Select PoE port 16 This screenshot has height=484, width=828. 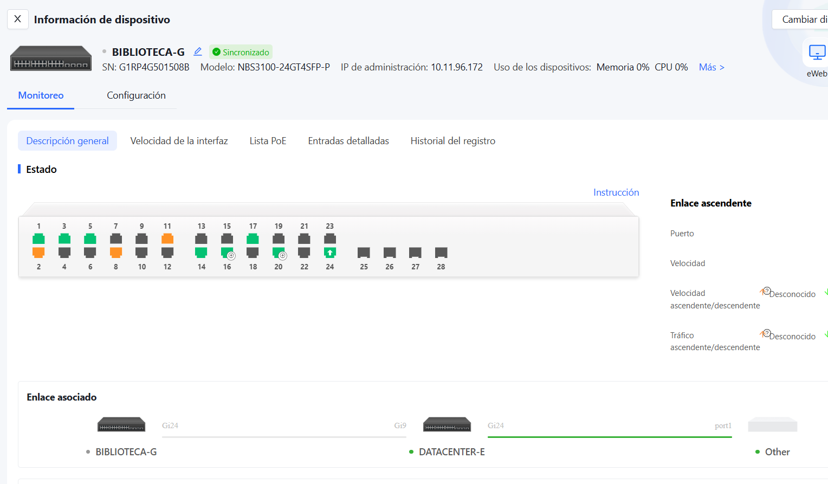227,253
